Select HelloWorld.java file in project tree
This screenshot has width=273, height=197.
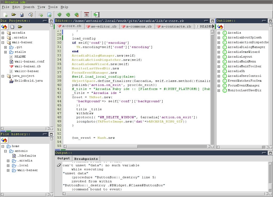click(28, 81)
